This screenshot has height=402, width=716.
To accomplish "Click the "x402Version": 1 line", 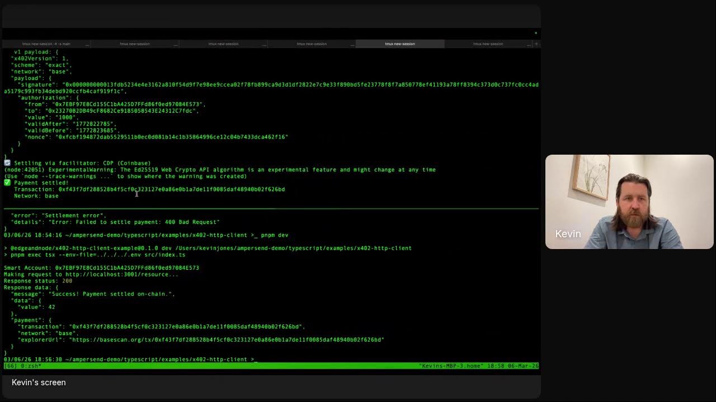I will point(40,59).
